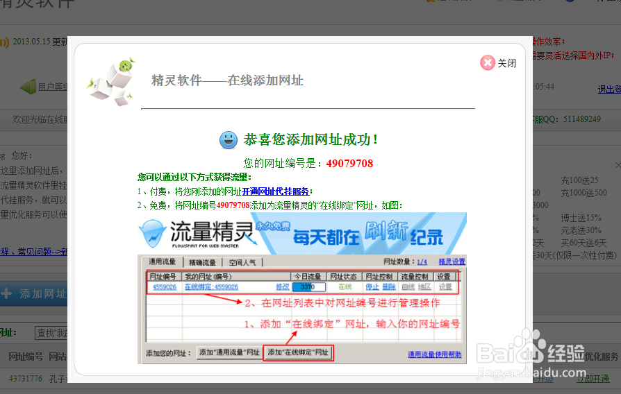621x394 pixels.
Task: Click the 修改 link in the table row
Action: coord(283,286)
